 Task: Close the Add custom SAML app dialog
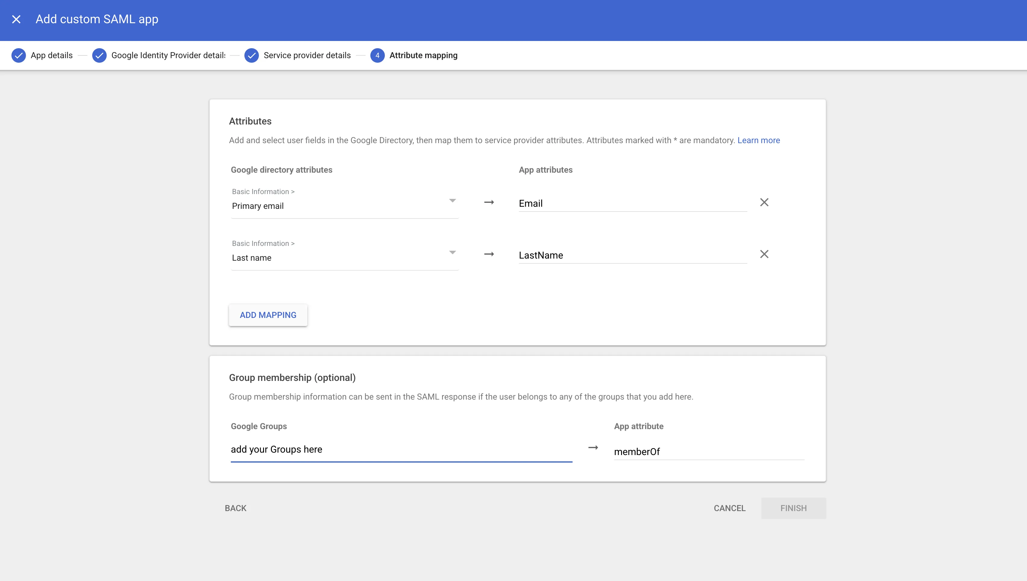(16, 19)
